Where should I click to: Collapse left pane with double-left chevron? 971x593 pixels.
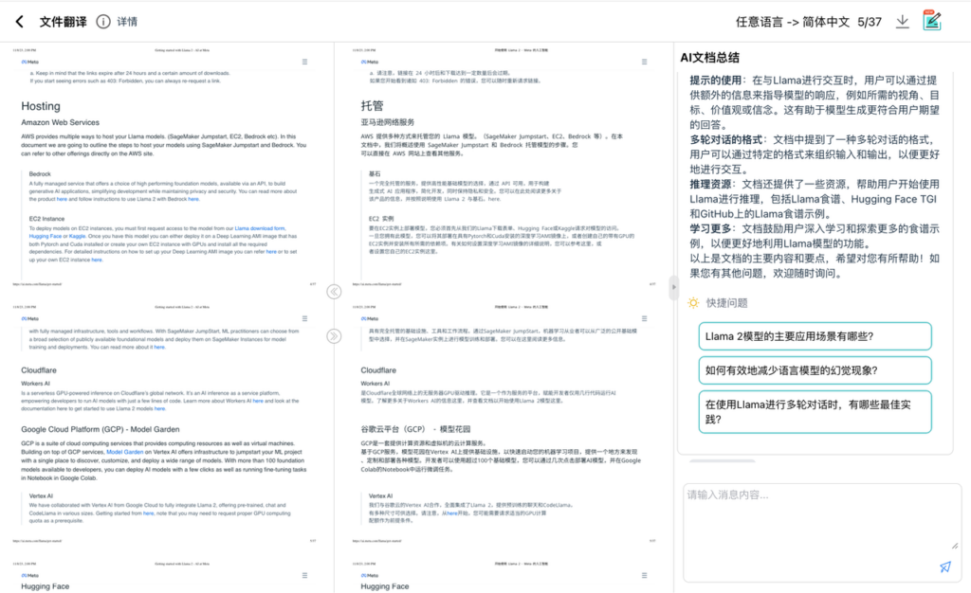[334, 291]
